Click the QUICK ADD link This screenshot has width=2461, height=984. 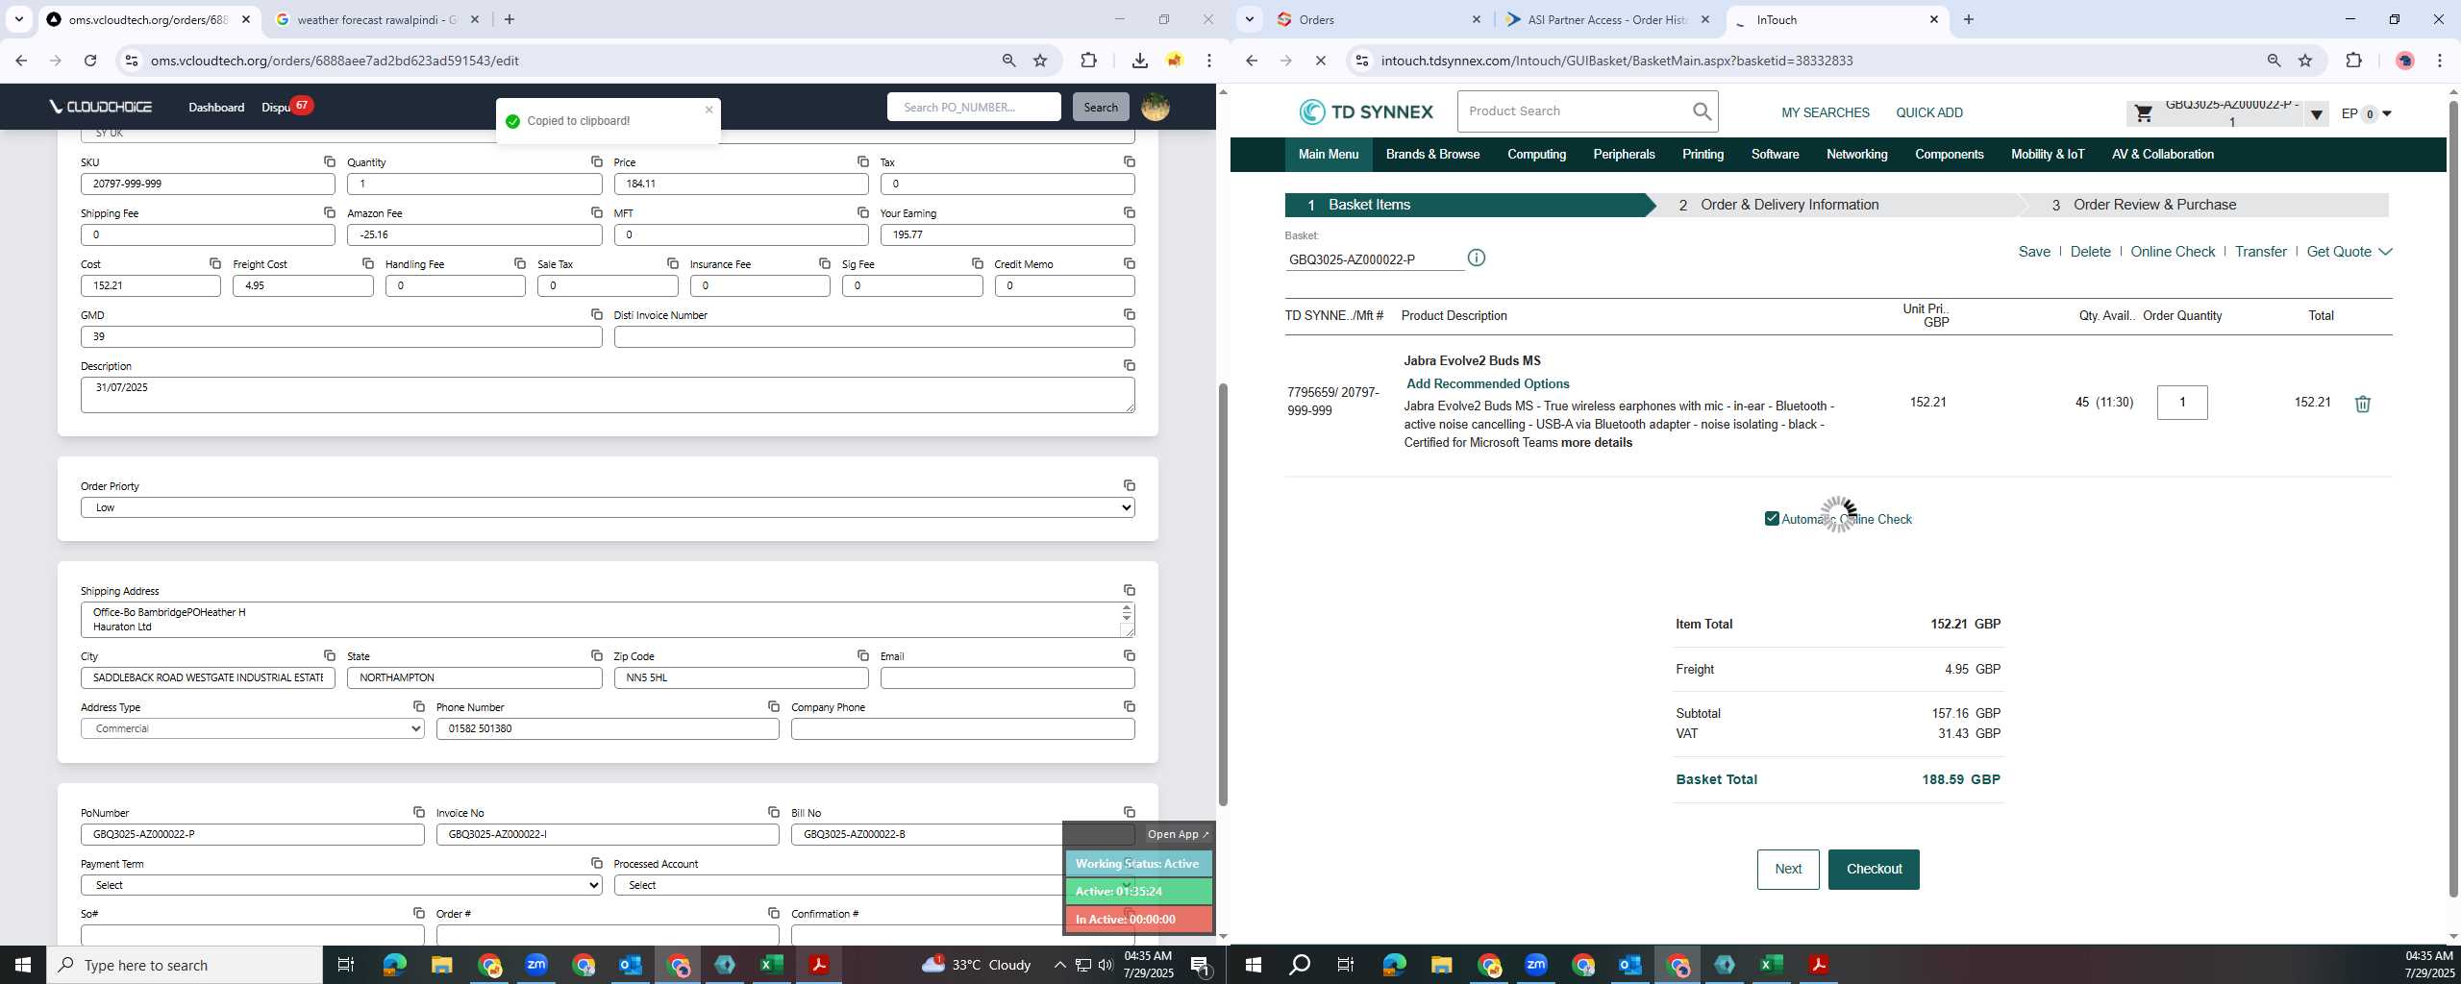pyautogui.click(x=1928, y=112)
